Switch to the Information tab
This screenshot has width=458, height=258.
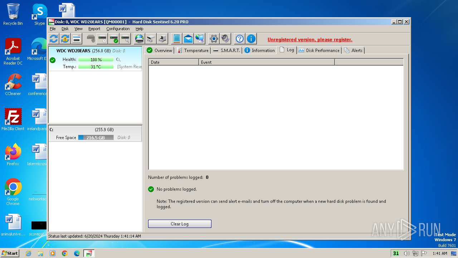(x=259, y=51)
